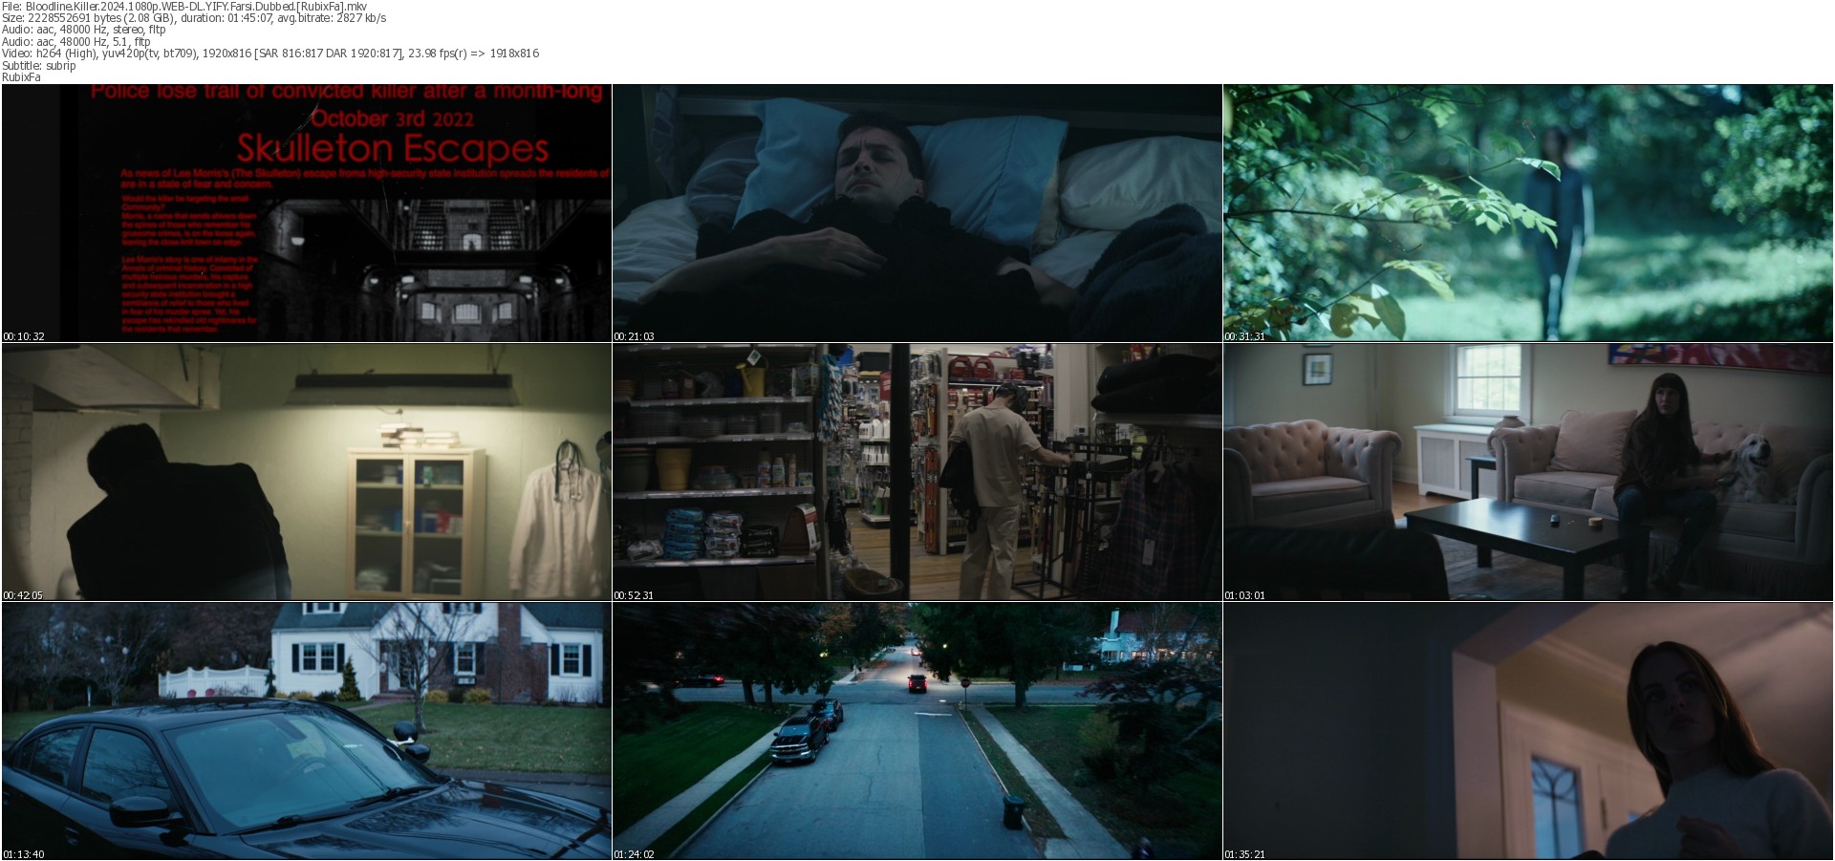Click the file name line ending in [RubixFa].mkv
Viewport: 1835px width, 861px height.
coord(184,6)
